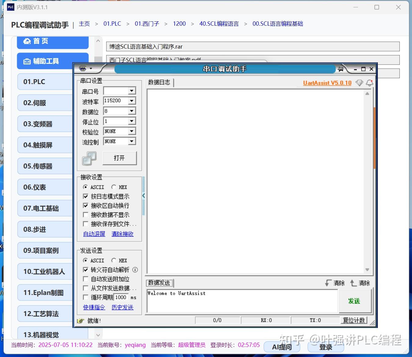
Task: Click the info icon beside 转义符自动解析
Action: [135, 270]
